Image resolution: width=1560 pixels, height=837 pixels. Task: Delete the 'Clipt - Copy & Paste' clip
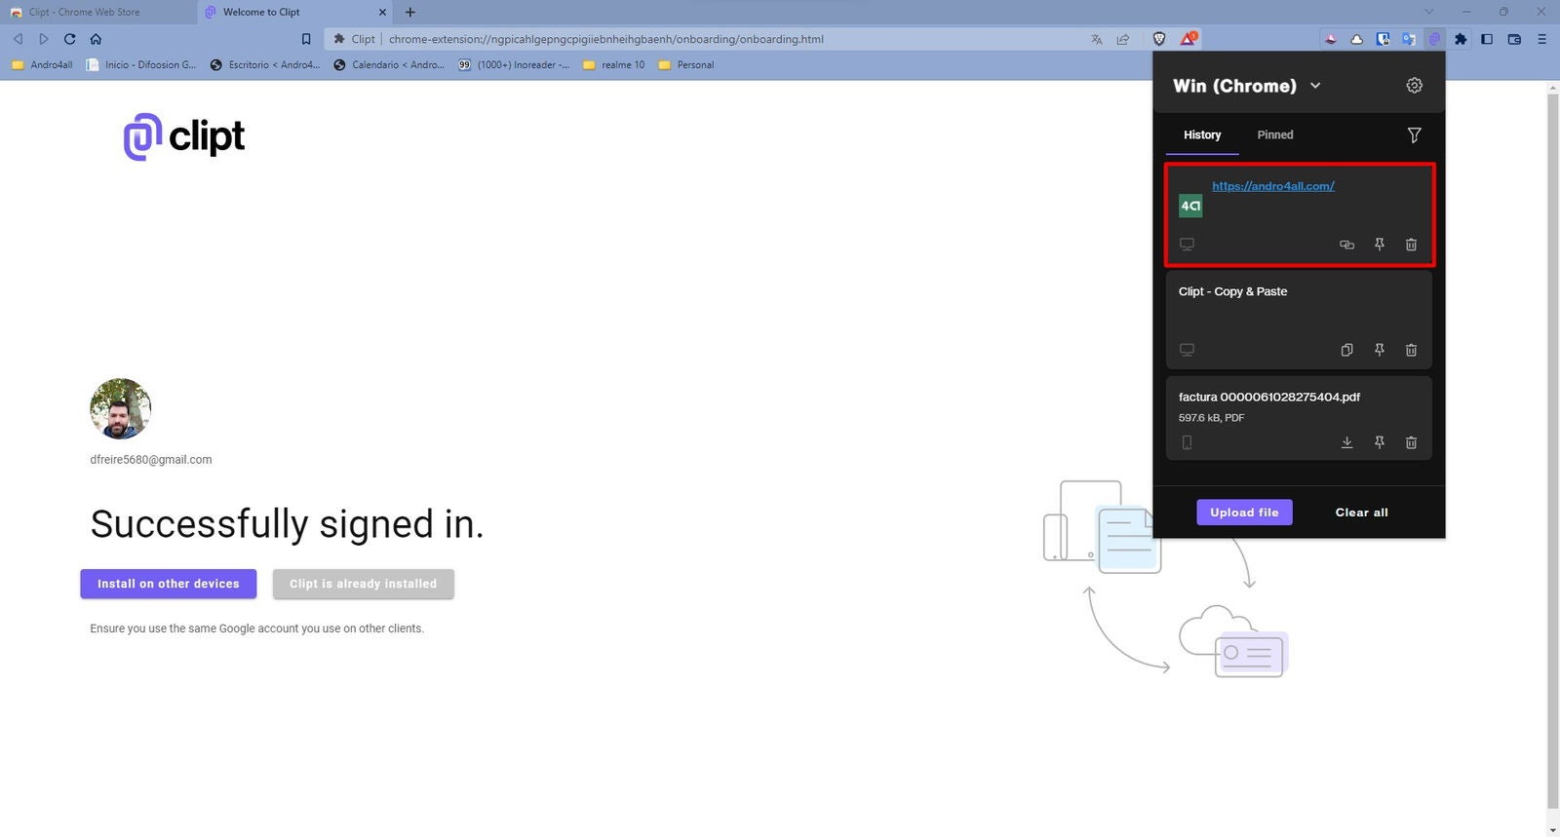[1411, 350]
